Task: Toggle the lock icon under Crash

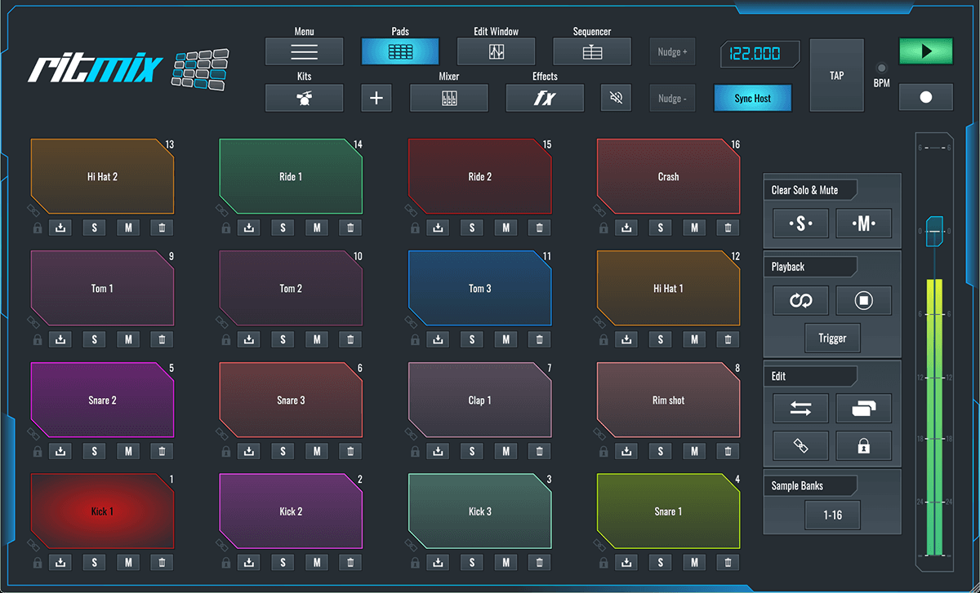Action: pyautogui.click(x=603, y=228)
